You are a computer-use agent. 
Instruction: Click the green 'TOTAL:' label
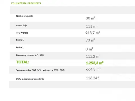22,62
